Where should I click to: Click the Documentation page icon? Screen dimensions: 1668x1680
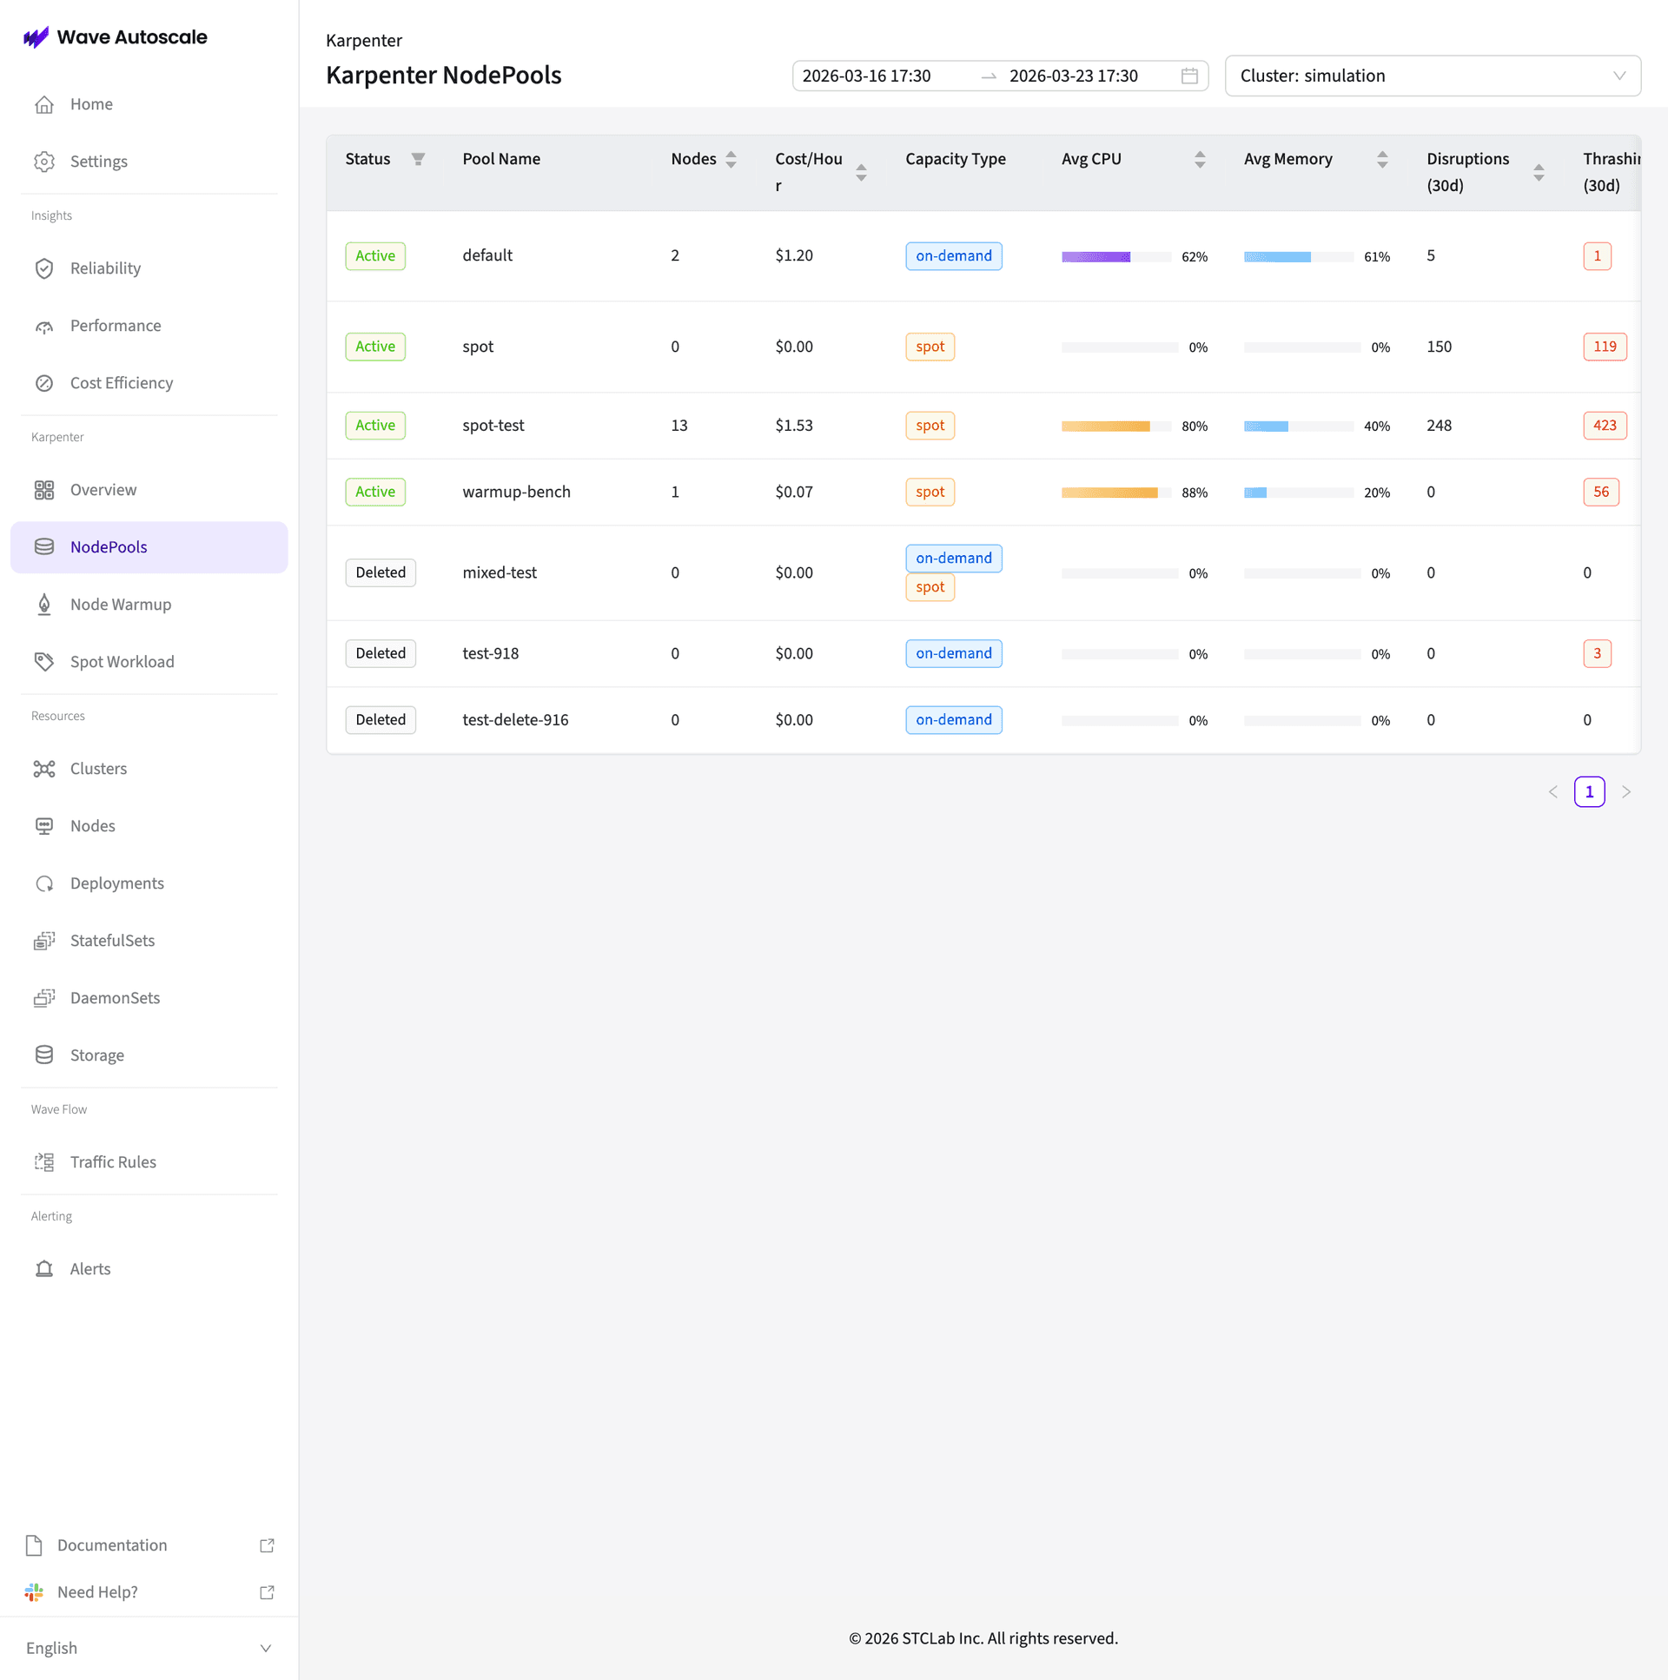tap(34, 1545)
